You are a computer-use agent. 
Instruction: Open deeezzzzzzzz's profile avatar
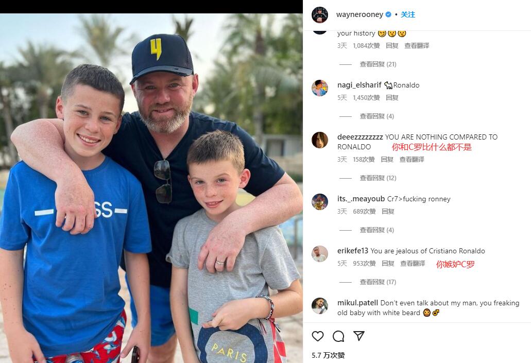point(320,140)
